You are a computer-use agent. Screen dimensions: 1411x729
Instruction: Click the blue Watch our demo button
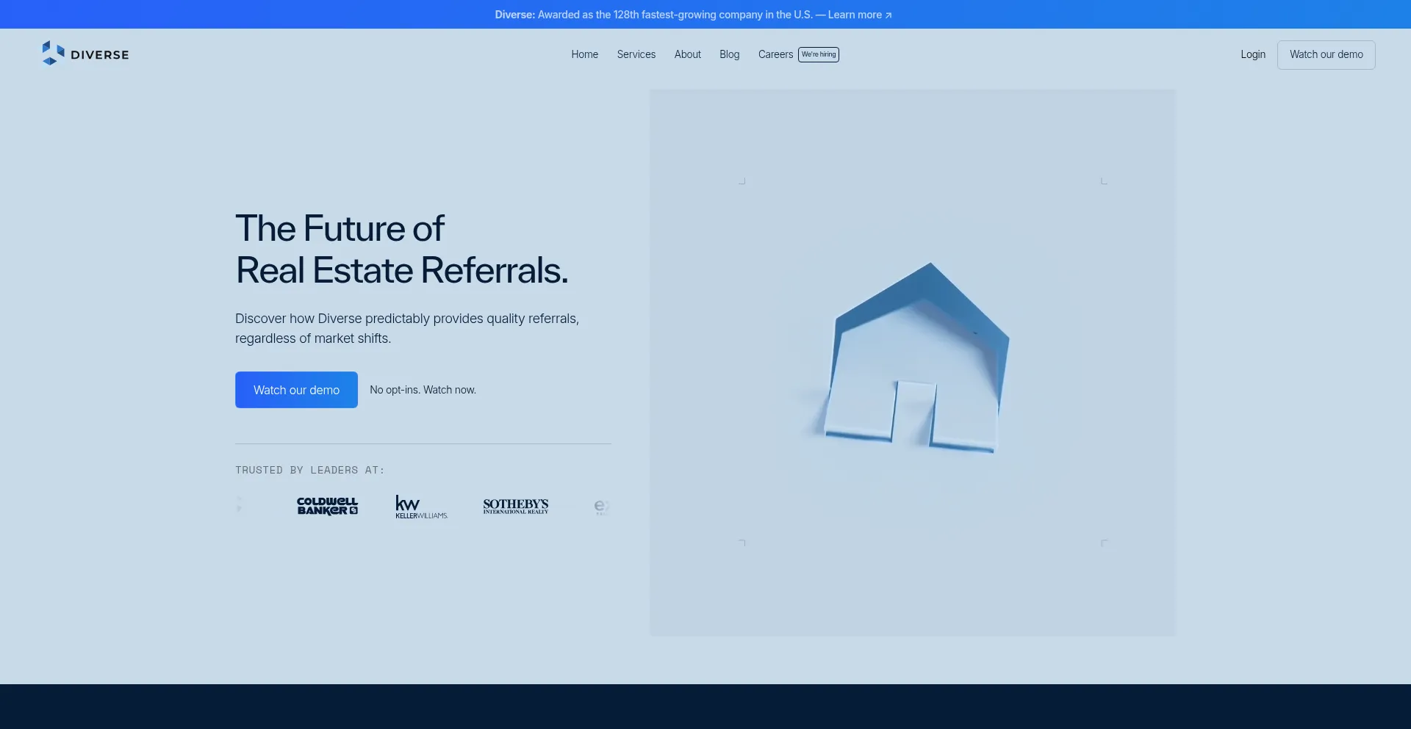[296, 390]
